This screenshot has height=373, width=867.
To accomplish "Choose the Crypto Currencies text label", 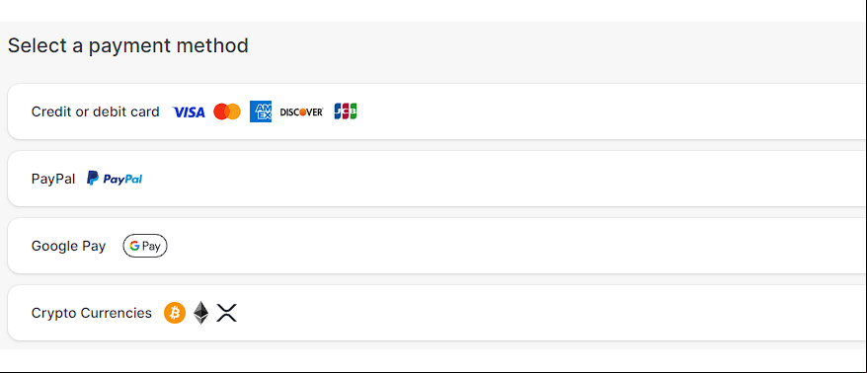I will click(91, 313).
